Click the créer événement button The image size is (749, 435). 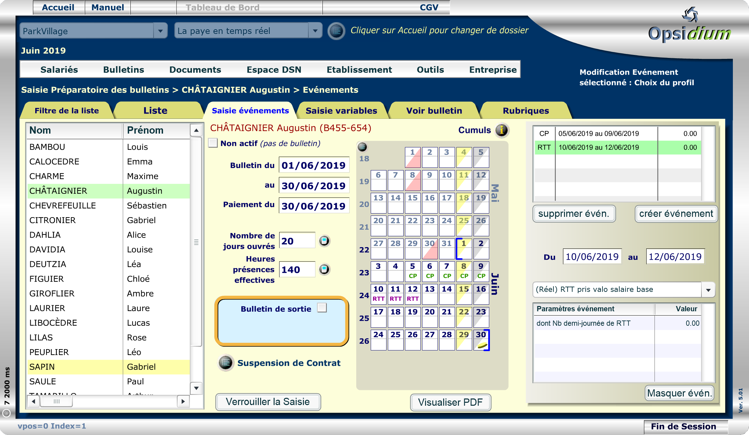tap(676, 214)
